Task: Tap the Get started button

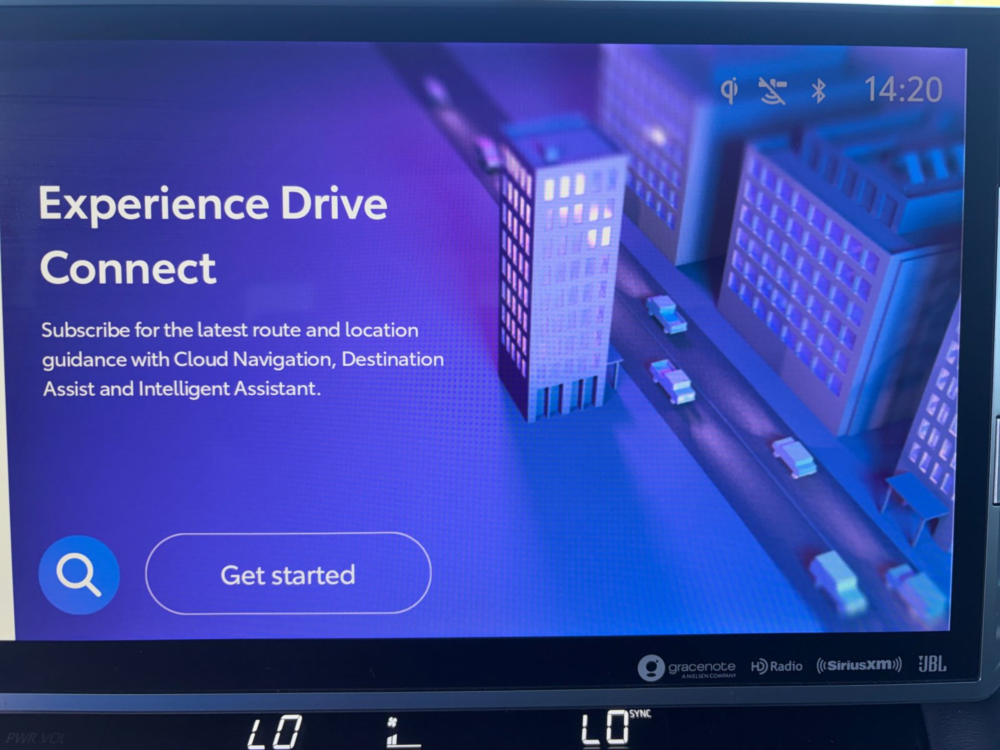Action: pyautogui.click(x=288, y=574)
